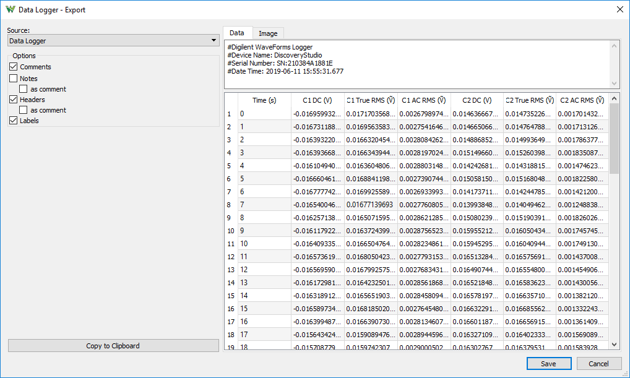Select row header 1 in data table

coord(231,114)
